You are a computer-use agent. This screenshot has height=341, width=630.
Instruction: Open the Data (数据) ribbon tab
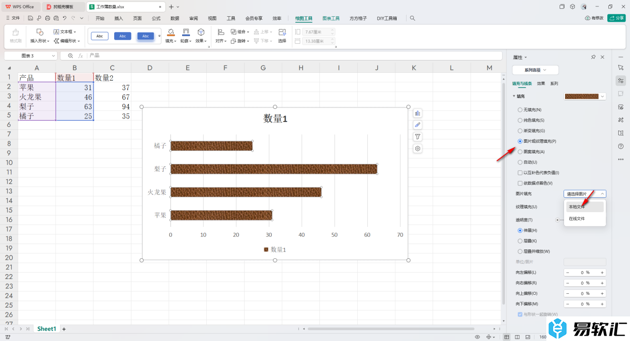175,18
